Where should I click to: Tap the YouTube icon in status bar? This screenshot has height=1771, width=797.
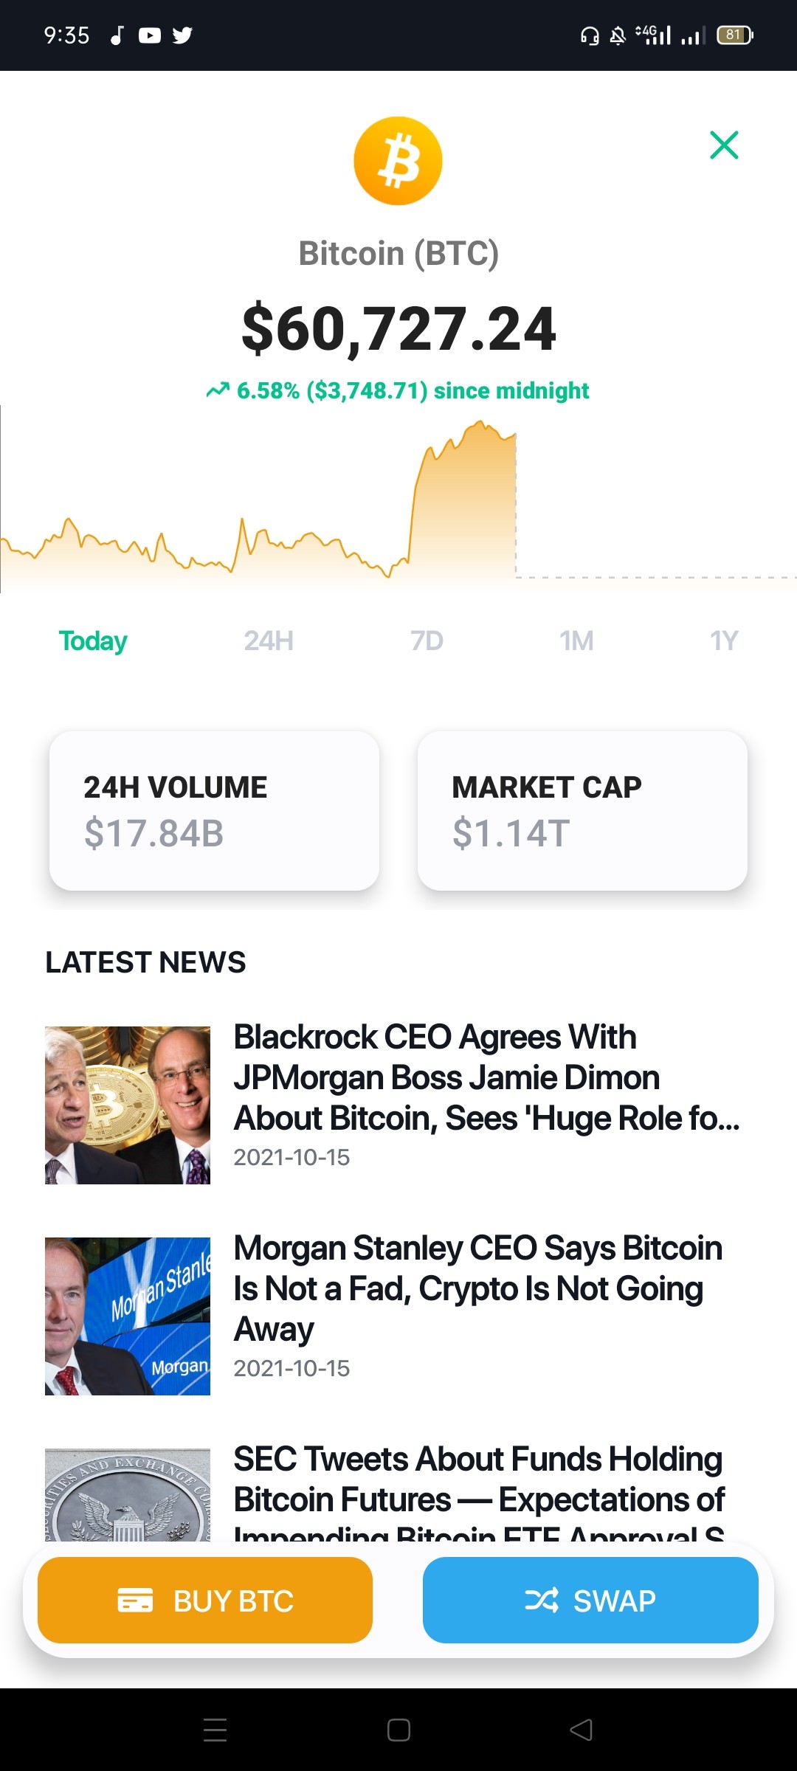[x=150, y=35]
